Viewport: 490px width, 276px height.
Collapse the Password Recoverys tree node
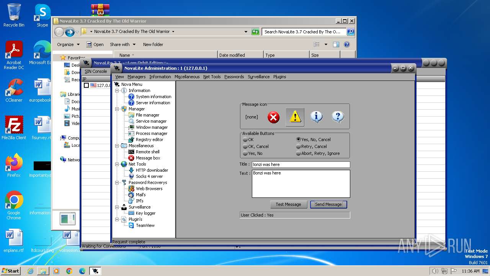click(x=117, y=182)
